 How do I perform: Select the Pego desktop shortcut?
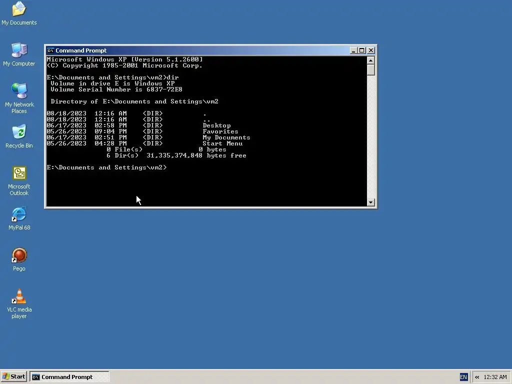pyautogui.click(x=19, y=259)
